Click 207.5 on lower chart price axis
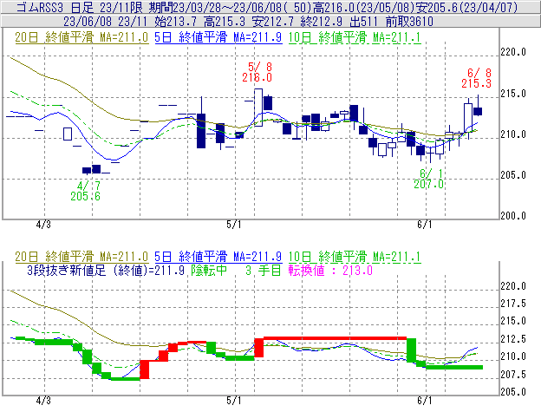 513,374
